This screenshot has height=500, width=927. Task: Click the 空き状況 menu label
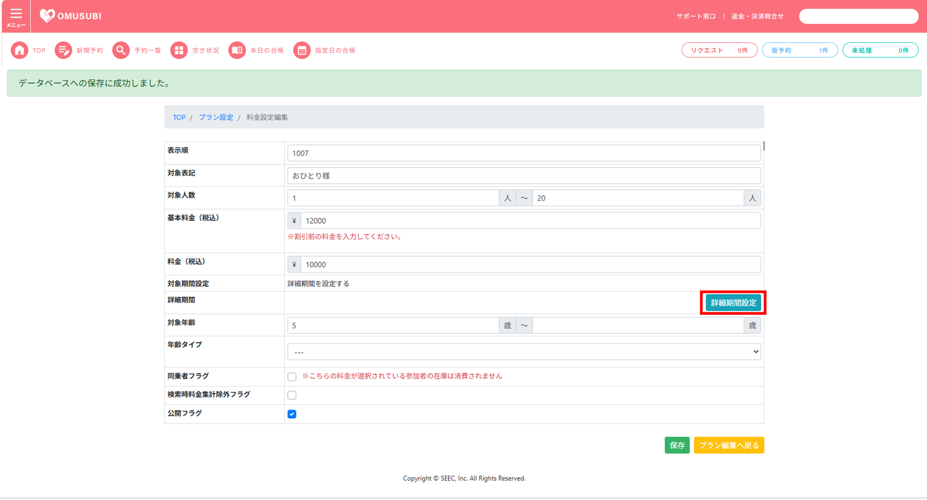point(205,51)
